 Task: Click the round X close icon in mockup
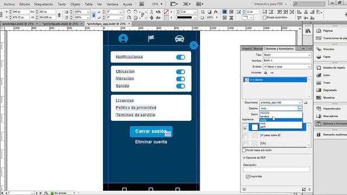(x=194, y=45)
